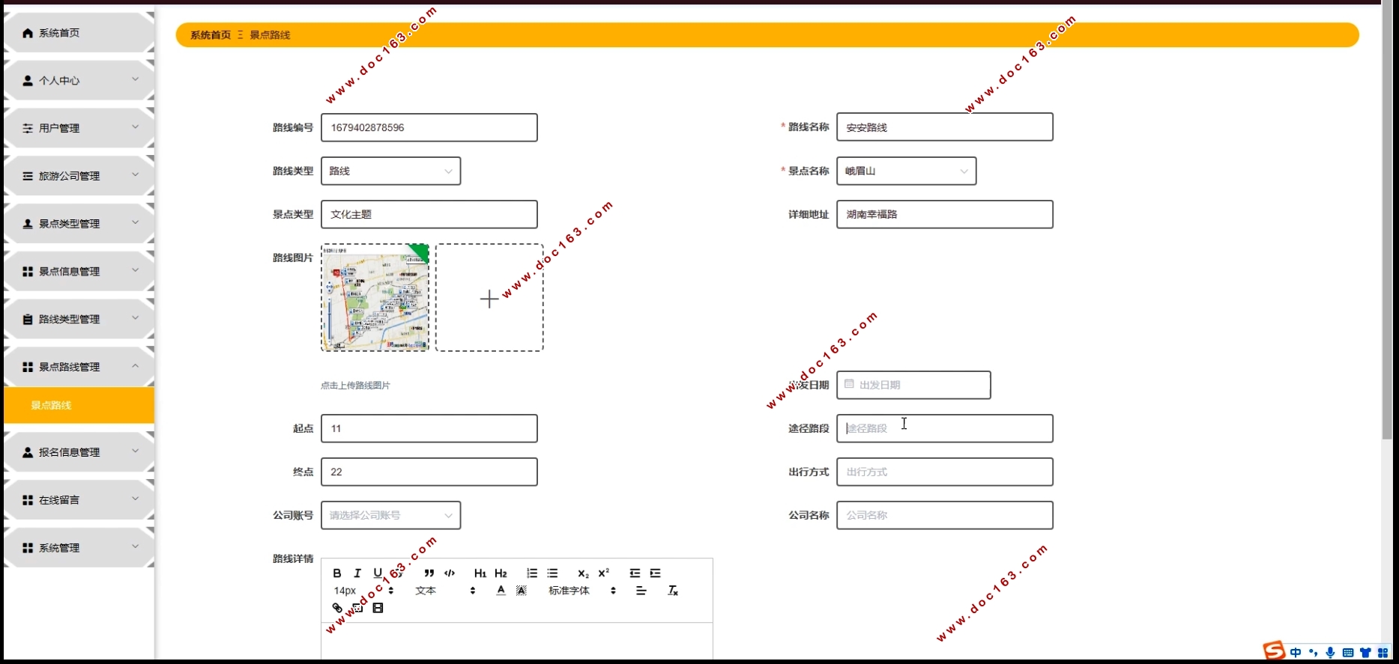Open the text color picker
This screenshot has width=1399, height=664.
click(501, 591)
